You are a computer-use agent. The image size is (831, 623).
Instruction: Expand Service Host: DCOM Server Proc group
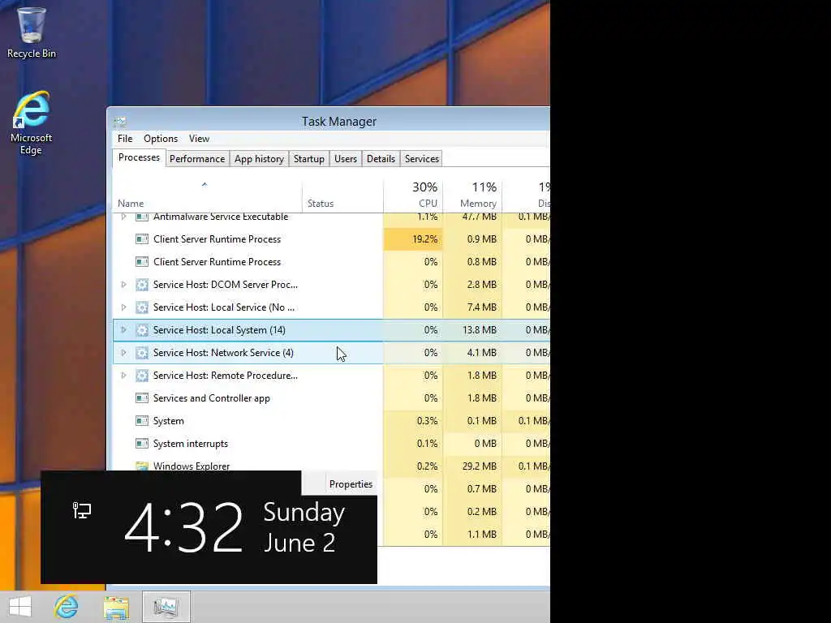coord(123,285)
